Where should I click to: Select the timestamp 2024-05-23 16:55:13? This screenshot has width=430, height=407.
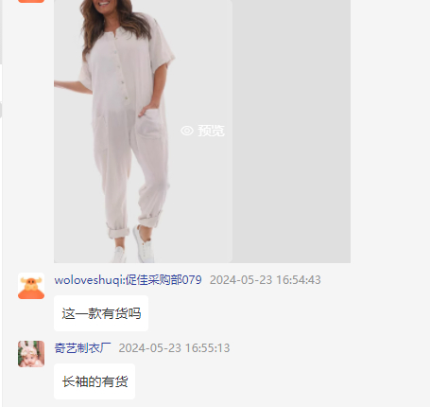(174, 348)
